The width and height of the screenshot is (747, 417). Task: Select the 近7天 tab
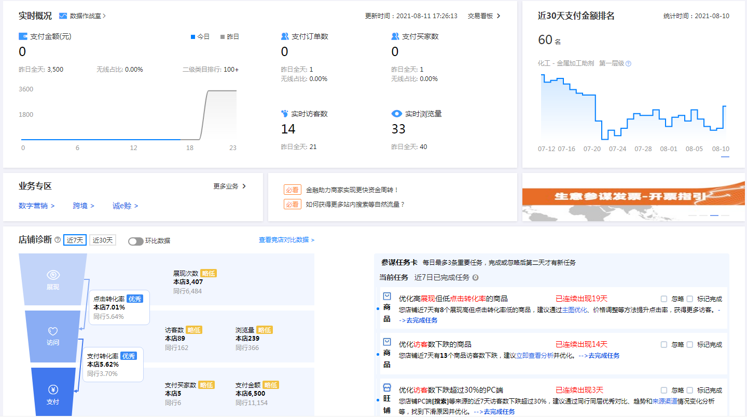75,240
